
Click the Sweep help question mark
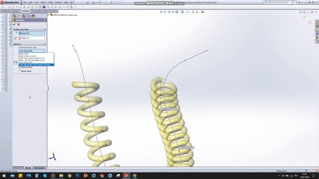tap(45, 20)
